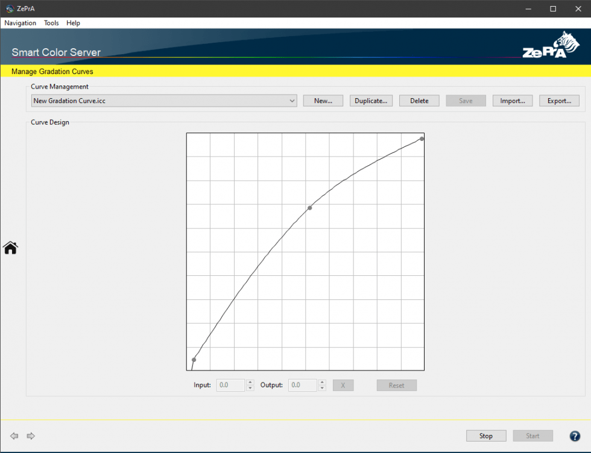The image size is (591, 453).
Task: Open the Help menu
Action: (x=73, y=23)
